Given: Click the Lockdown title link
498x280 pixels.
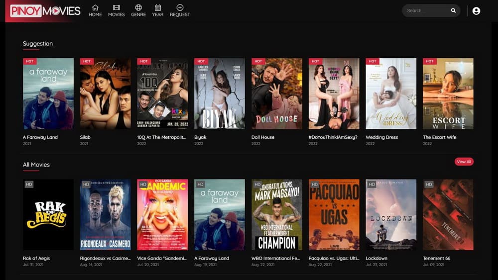Looking at the screenshot, I should [x=376, y=259].
